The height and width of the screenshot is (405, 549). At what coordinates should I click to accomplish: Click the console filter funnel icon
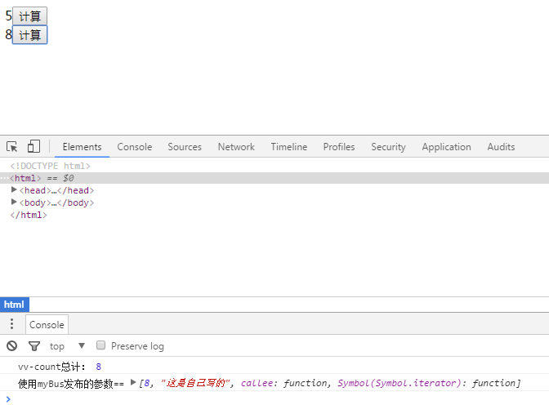(34, 346)
